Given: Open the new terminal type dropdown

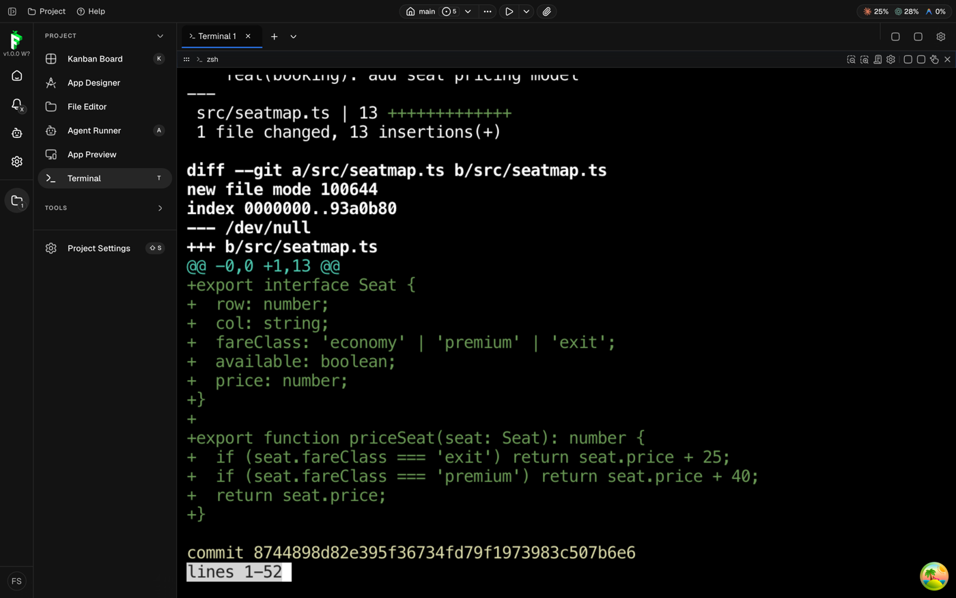Looking at the screenshot, I should [294, 36].
